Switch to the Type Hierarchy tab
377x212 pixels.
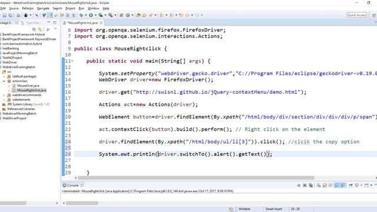32,22
